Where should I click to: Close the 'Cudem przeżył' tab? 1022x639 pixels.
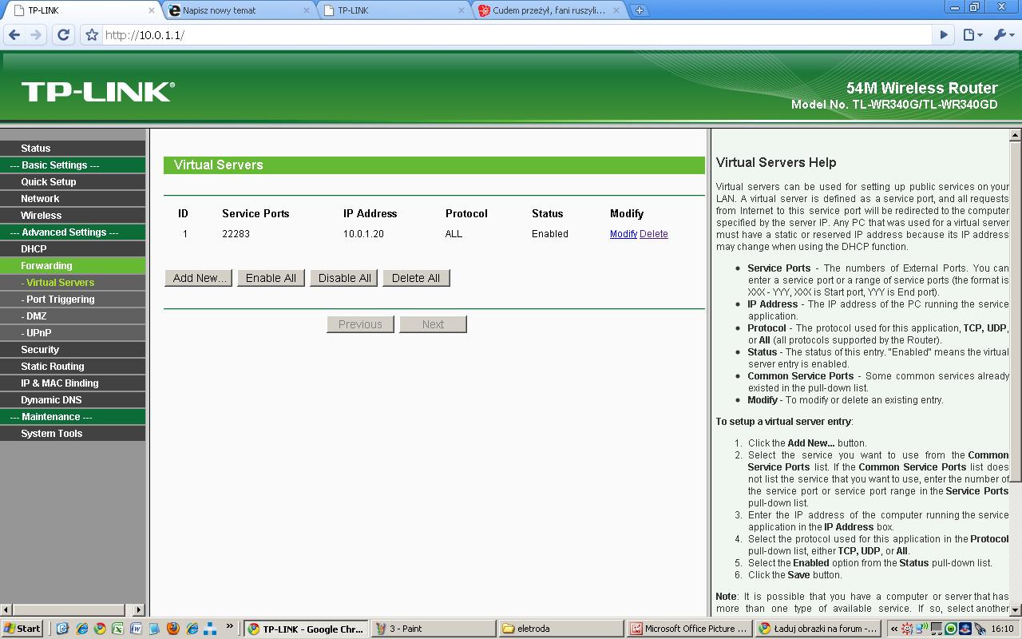pyautogui.click(x=616, y=10)
